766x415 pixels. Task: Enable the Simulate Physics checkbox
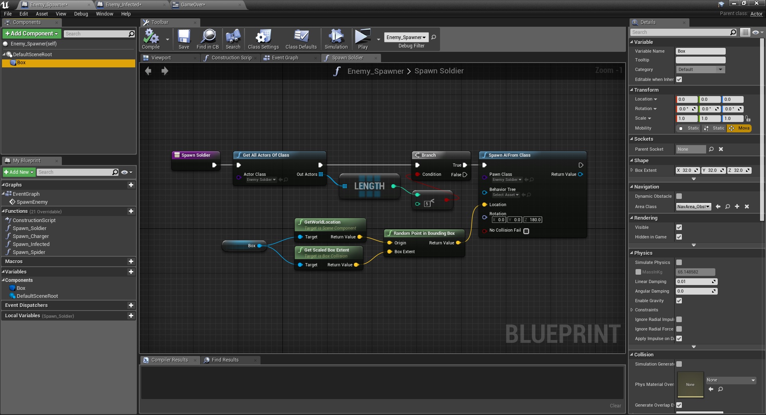pyautogui.click(x=679, y=262)
